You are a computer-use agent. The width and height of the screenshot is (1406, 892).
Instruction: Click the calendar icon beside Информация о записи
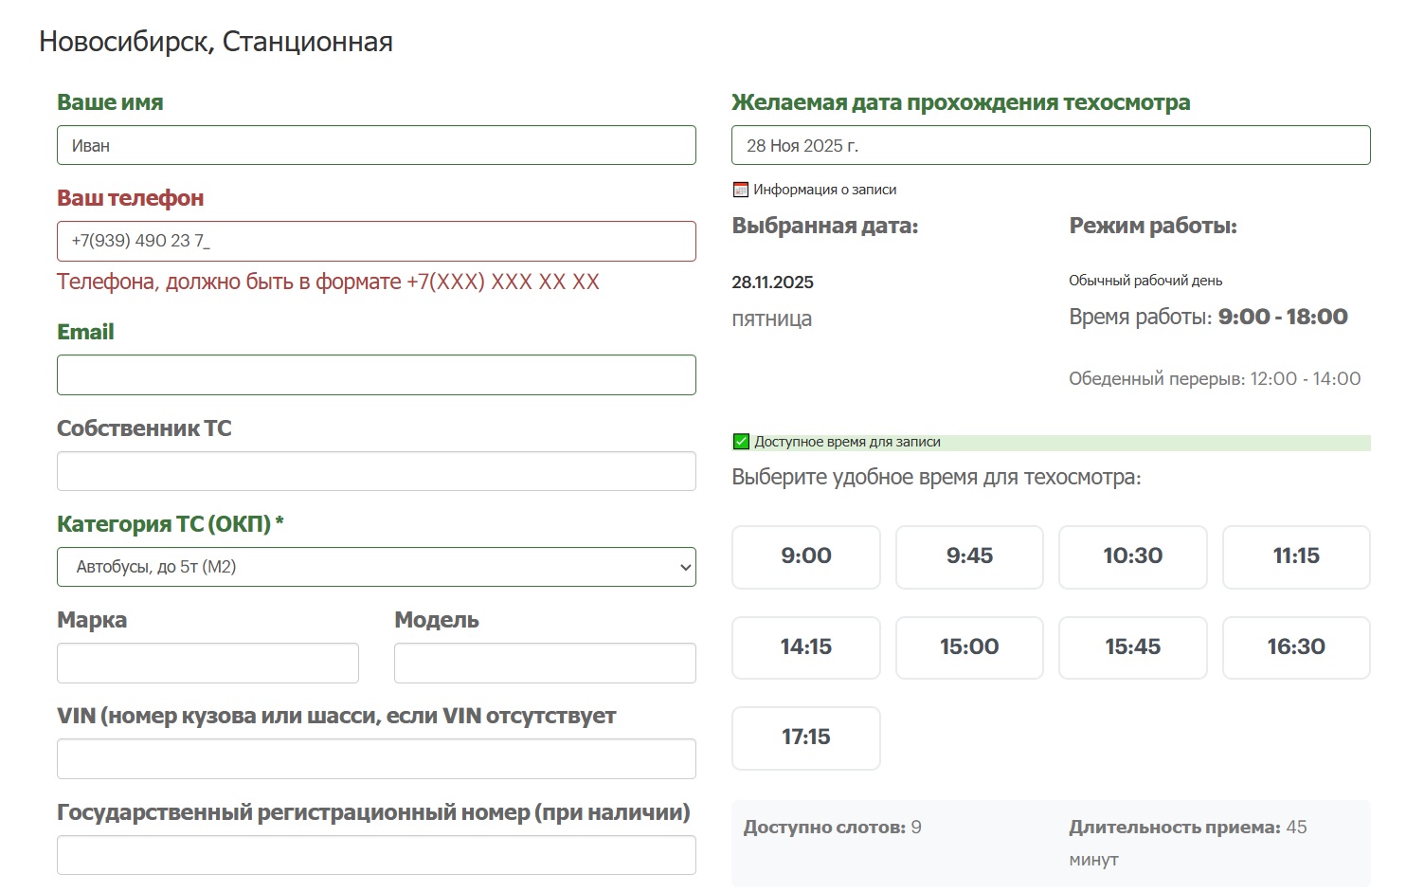coord(741,190)
